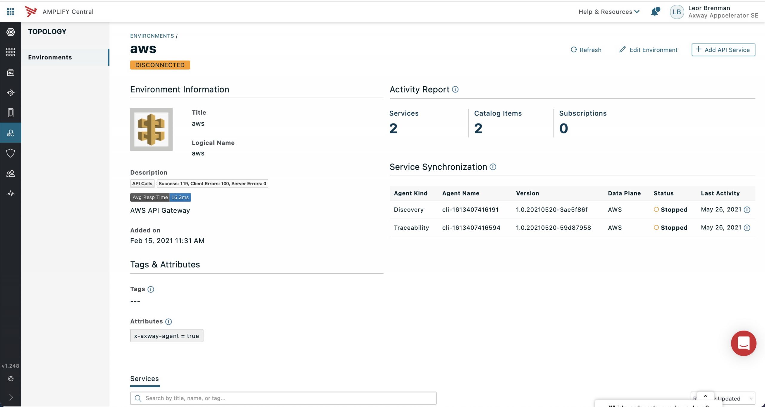Expand the sidebar with the chevron arrow
Image resolution: width=765 pixels, height=407 pixels.
point(11,397)
